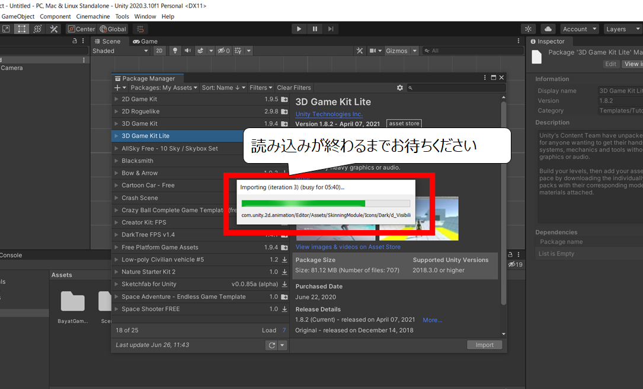Open the custom editor tools icon
The width and height of the screenshot is (643, 389).
tap(54, 28)
